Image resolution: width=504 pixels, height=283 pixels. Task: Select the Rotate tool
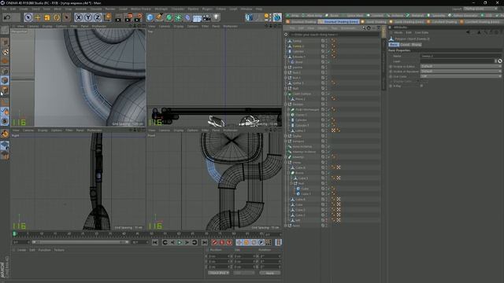coord(57,17)
